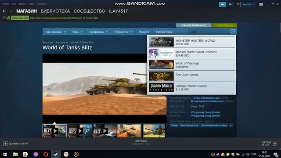The height and width of the screenshot is (158, 281).
Task: Open the Steam menu in the menu bar
Action: (x=6, y=4)
